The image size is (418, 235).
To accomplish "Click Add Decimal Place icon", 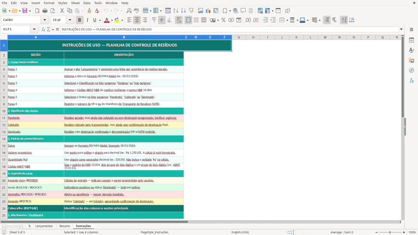I will pyautogui.click(x=248, y=20).
